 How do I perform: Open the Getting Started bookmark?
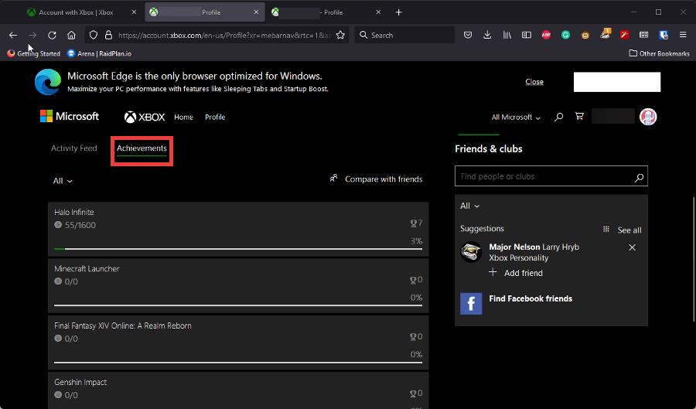click(34, 53)
